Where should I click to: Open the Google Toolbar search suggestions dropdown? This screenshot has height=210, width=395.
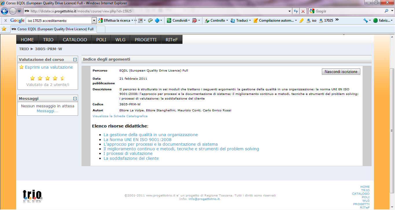click(x=94, y=21)
